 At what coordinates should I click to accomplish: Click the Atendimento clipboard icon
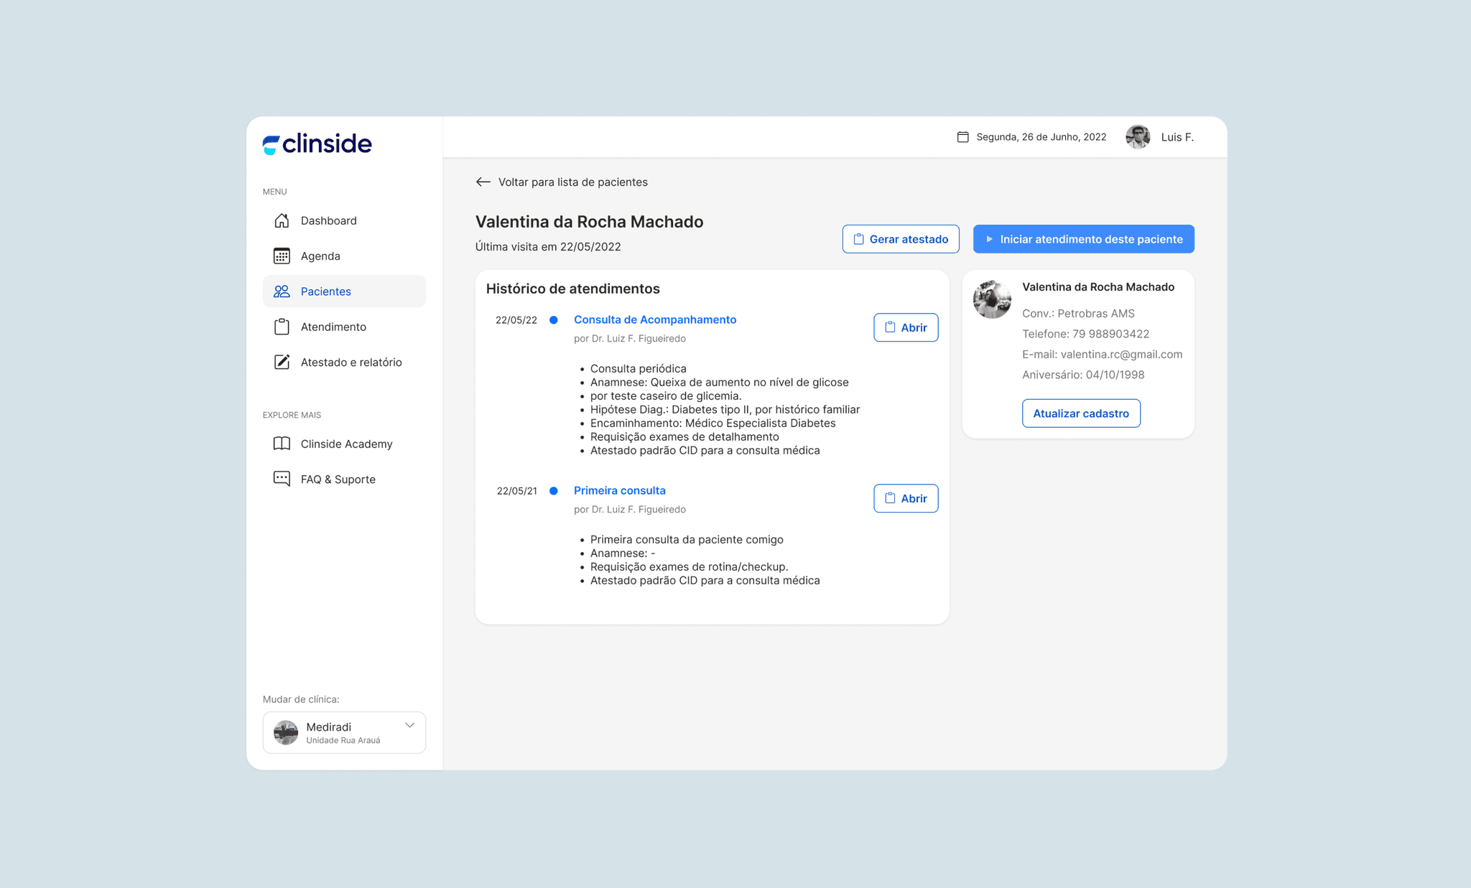pos(282,327)
